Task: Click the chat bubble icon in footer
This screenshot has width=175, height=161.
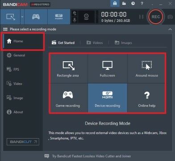Action: point(47,156)
